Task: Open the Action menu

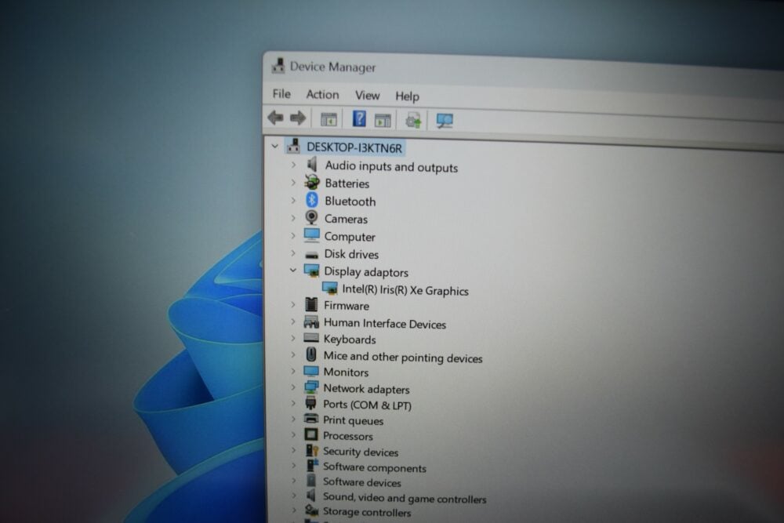Action: (322, 95)
